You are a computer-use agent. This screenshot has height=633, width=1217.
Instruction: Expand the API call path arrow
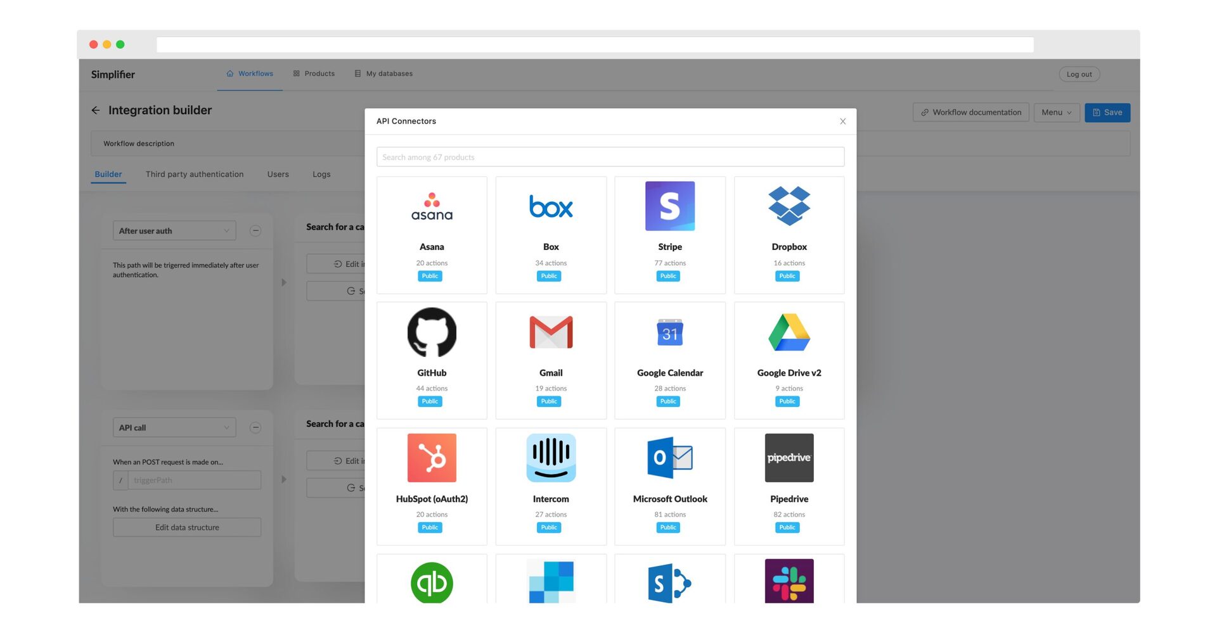(284, 479)
